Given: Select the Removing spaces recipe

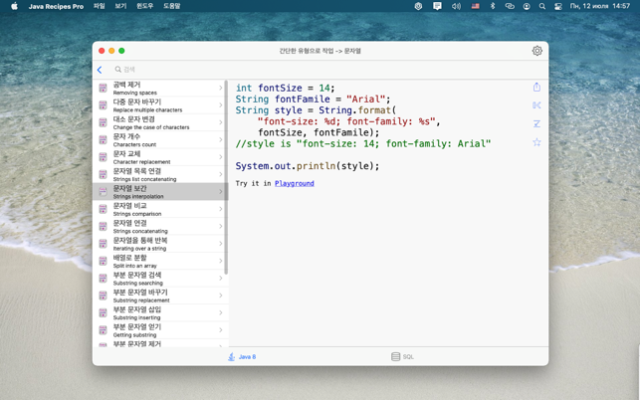Looking at the screenshot, I should pyautogui.click(x=160, y=88).
